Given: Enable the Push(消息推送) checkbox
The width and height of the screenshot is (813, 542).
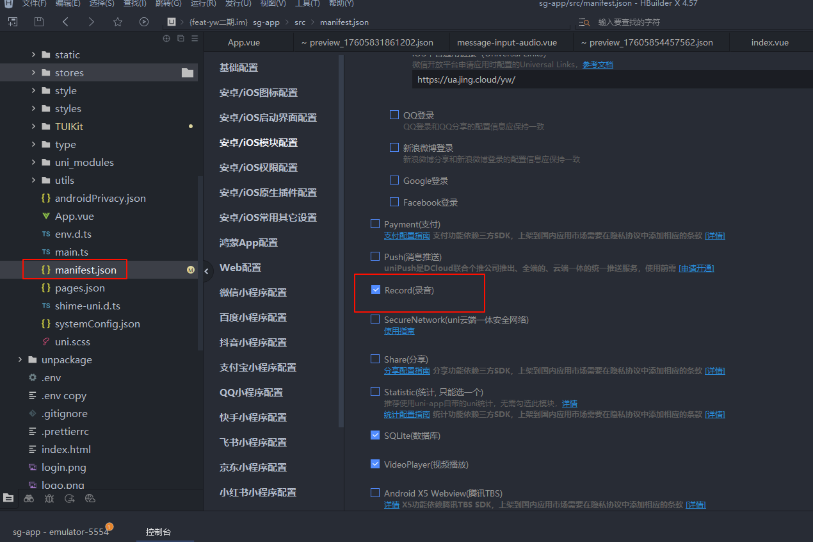Looking at the screenshot, I should point(375,257).
